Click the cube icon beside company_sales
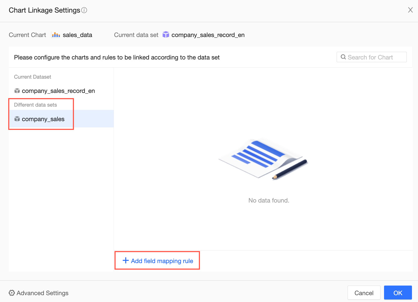 click(x=17, y=119)
